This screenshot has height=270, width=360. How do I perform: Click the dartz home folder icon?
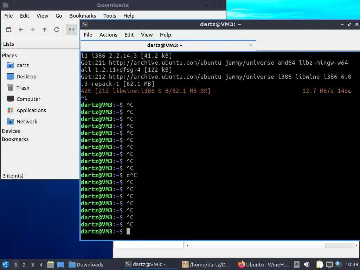click(10, 65)
